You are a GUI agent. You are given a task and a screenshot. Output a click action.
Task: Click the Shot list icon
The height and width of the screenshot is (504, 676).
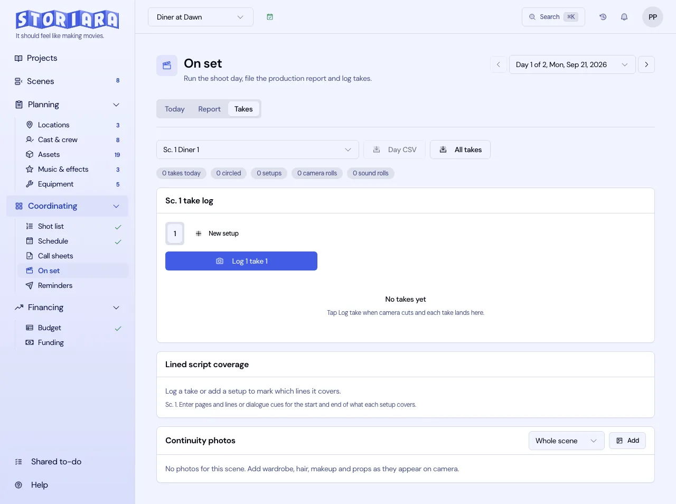click(30, 226)
